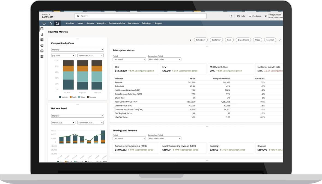Toggle the Subsidiary filter chip

tap(201, 40)
